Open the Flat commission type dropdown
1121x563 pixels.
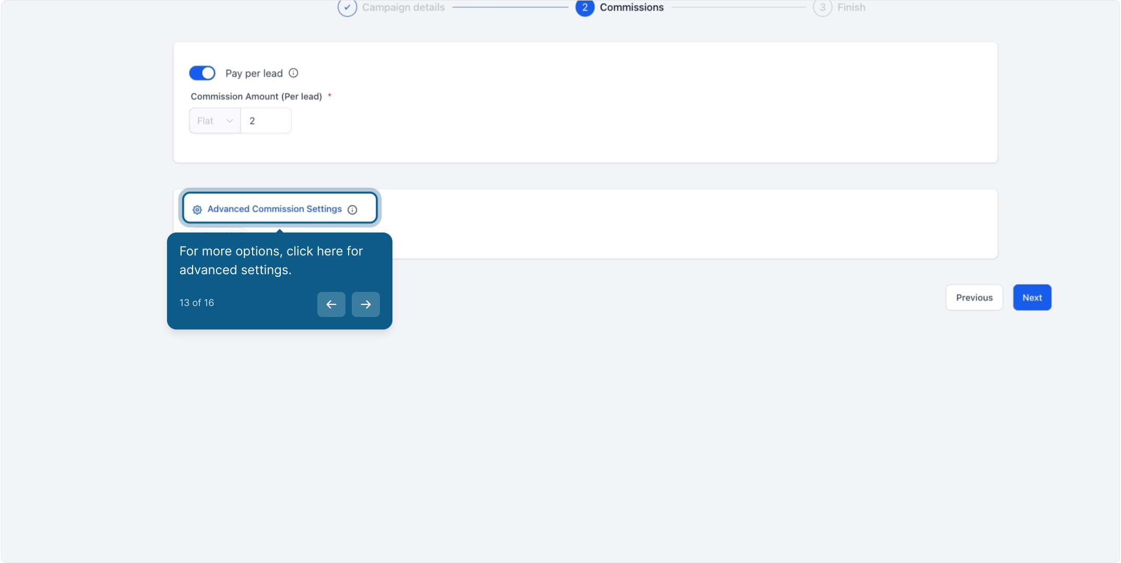pos(215,121)
